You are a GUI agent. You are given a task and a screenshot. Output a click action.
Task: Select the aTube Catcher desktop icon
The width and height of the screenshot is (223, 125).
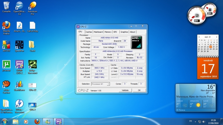click(6, 87)
